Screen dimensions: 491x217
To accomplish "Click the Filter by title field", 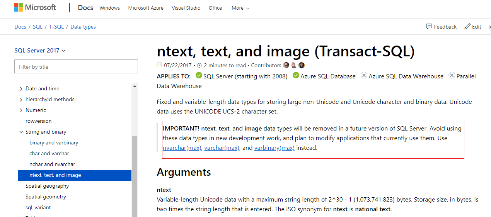I will pos(76,67).
